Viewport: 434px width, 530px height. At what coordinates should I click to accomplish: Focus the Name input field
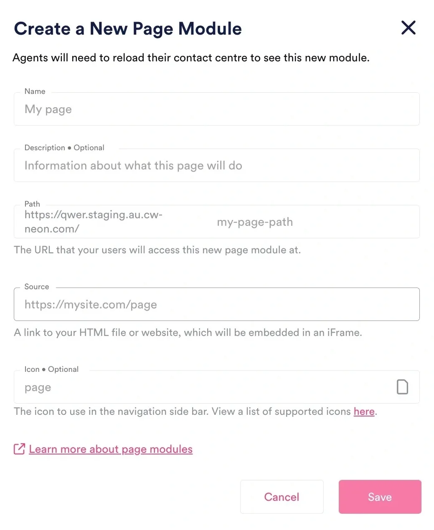pos(216,109)
